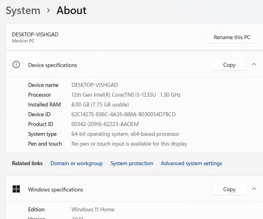Click the Device ID label
Viewport: 263px width, 219px height.
(x=39, y=114)
